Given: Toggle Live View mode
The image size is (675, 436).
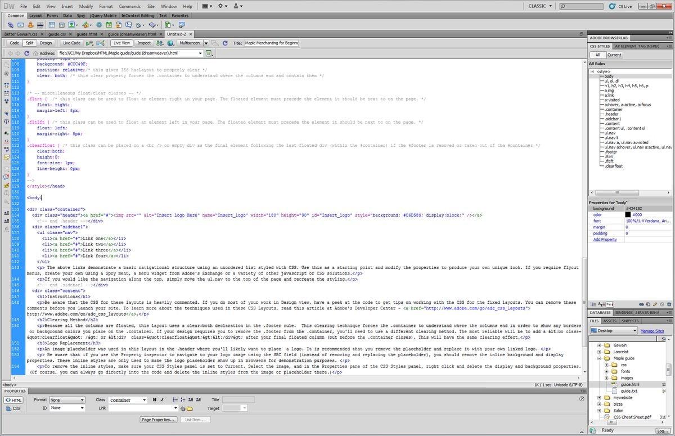Looking at the screenshot, I should (x=121, y=43).
